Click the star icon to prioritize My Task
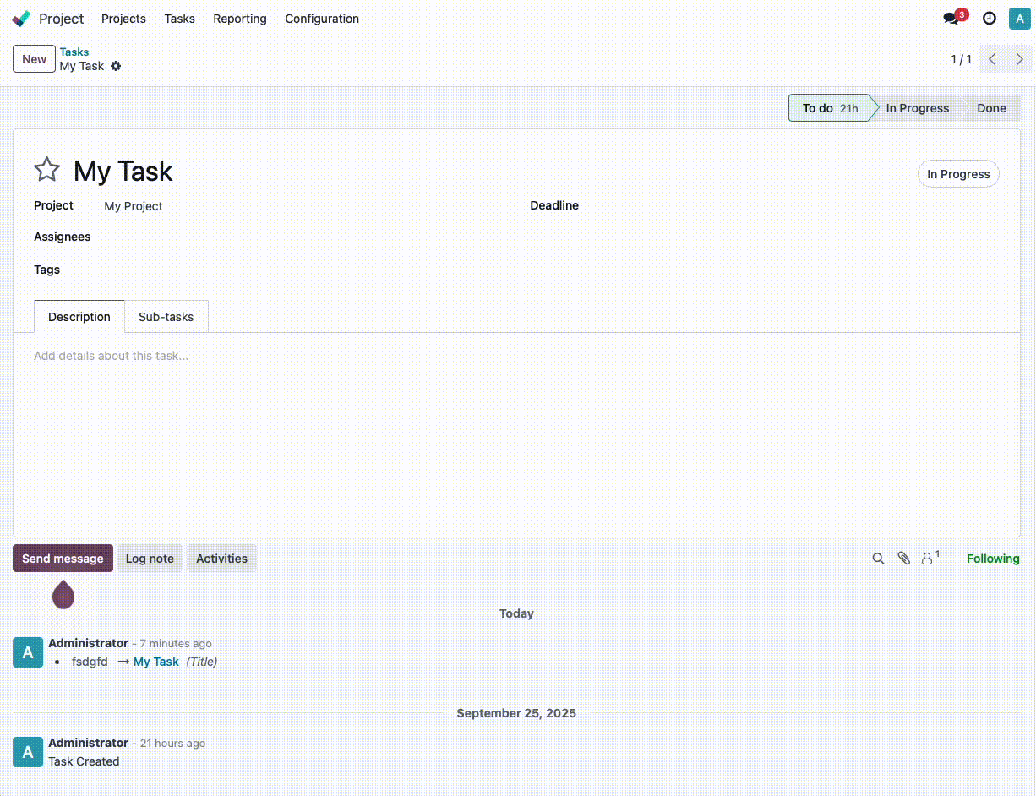 46,170
